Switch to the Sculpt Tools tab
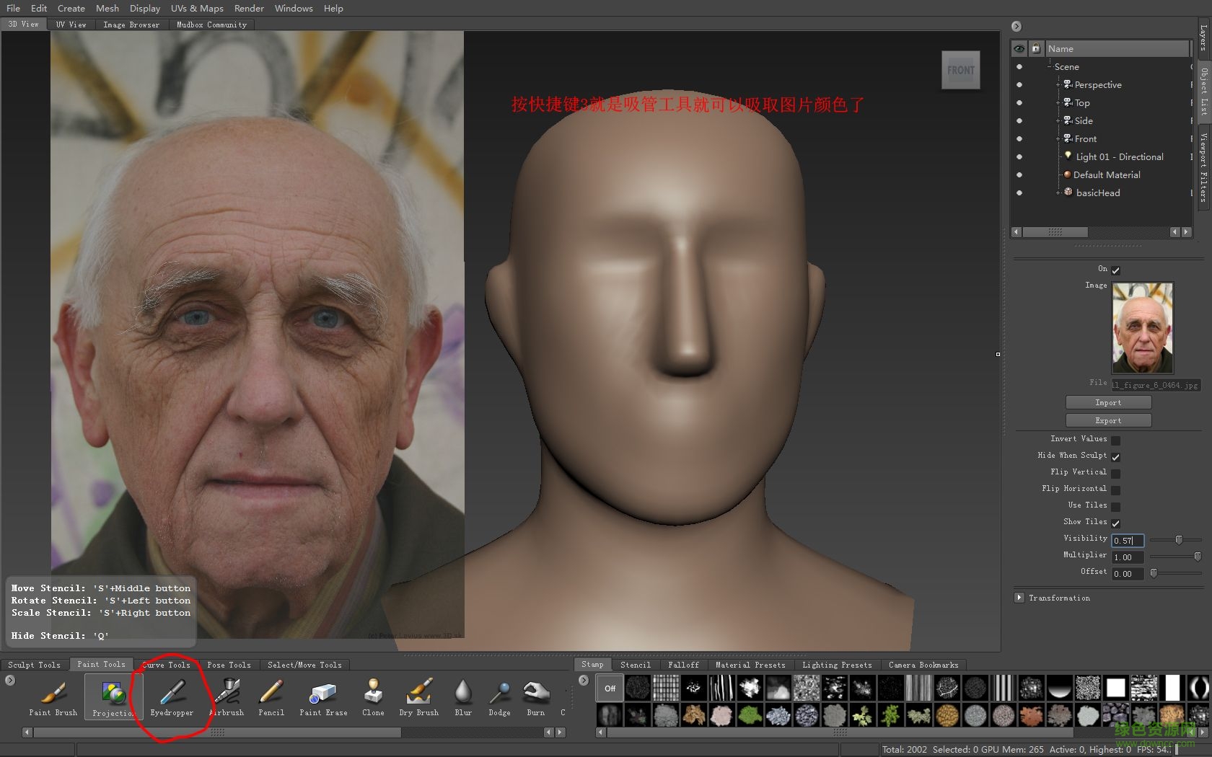This screenshot has height=757, width=1212. [x=35, y=665]
